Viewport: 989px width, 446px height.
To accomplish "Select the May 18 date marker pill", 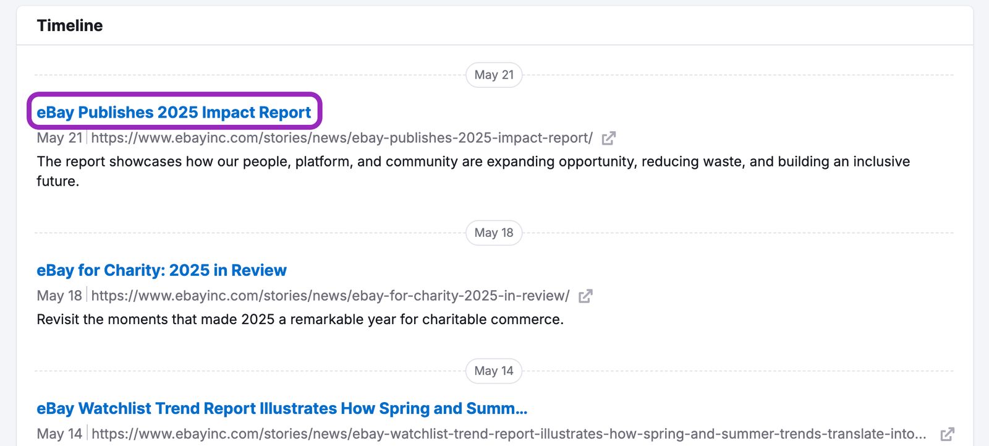I will click(494, 233).
